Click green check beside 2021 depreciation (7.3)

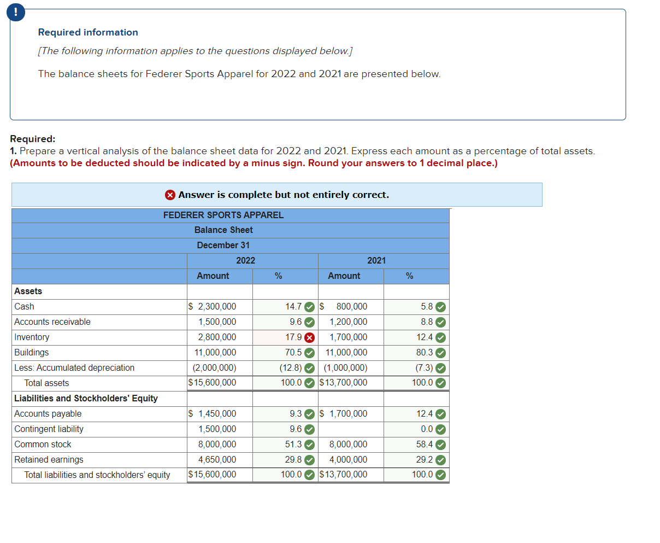(440, 368)
